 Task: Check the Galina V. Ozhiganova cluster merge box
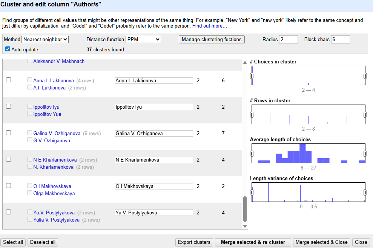[9, 133]
